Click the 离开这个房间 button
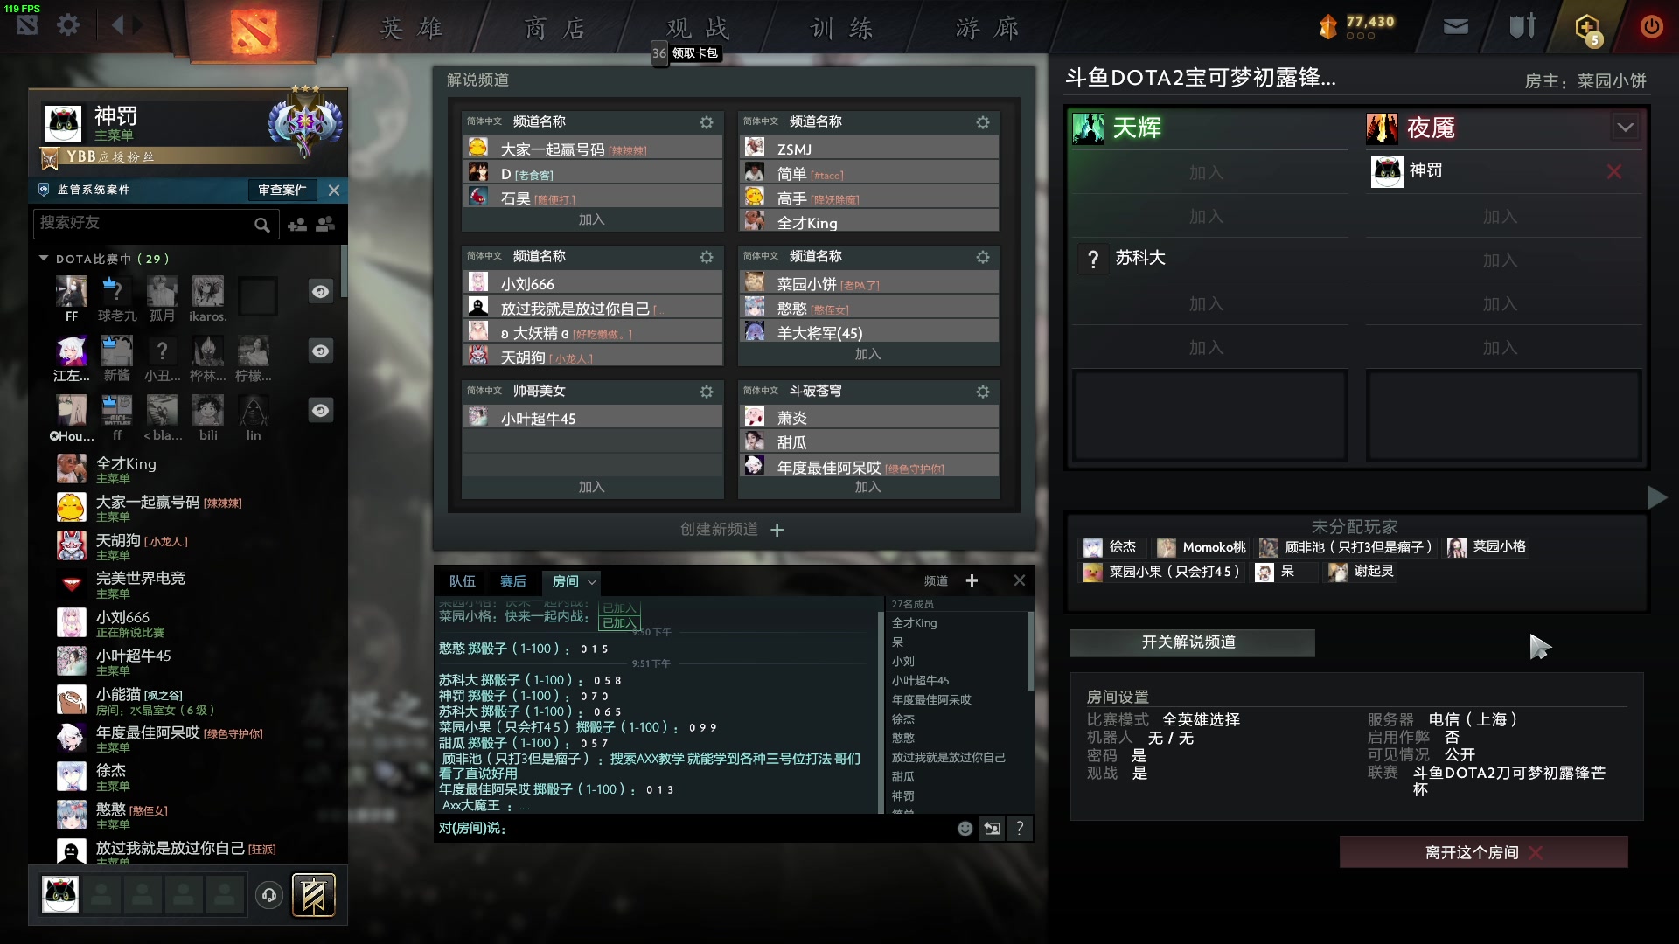This screenshot has height=944, width=1679. [1483, 852]
